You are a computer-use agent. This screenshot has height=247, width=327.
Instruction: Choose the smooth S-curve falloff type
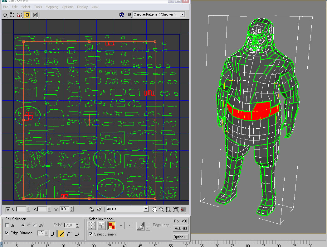tap(53, 234)
